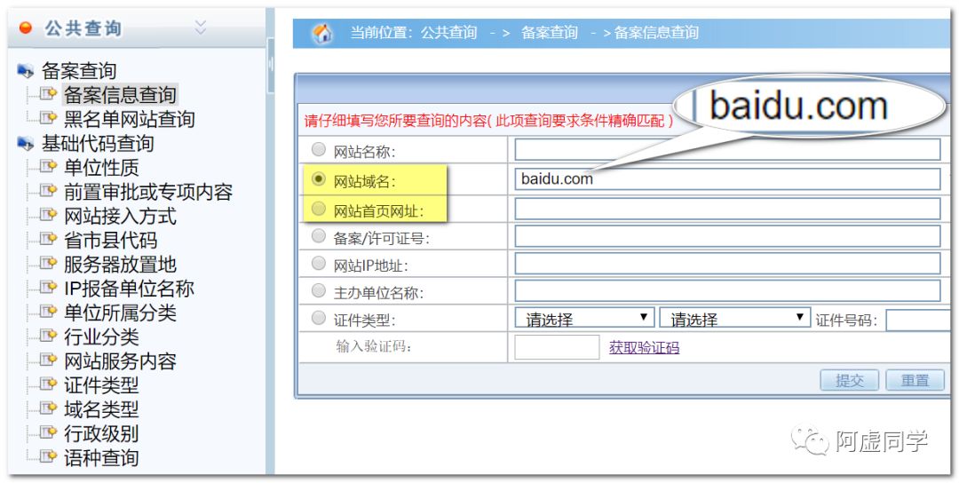Open 单位所属分类 in the sidebar

coord(121,313)
